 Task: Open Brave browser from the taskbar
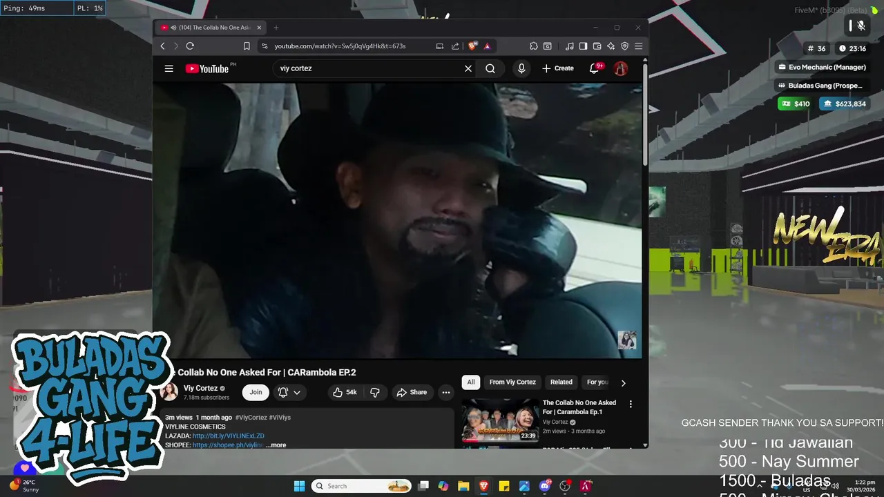tap(483, 486)
